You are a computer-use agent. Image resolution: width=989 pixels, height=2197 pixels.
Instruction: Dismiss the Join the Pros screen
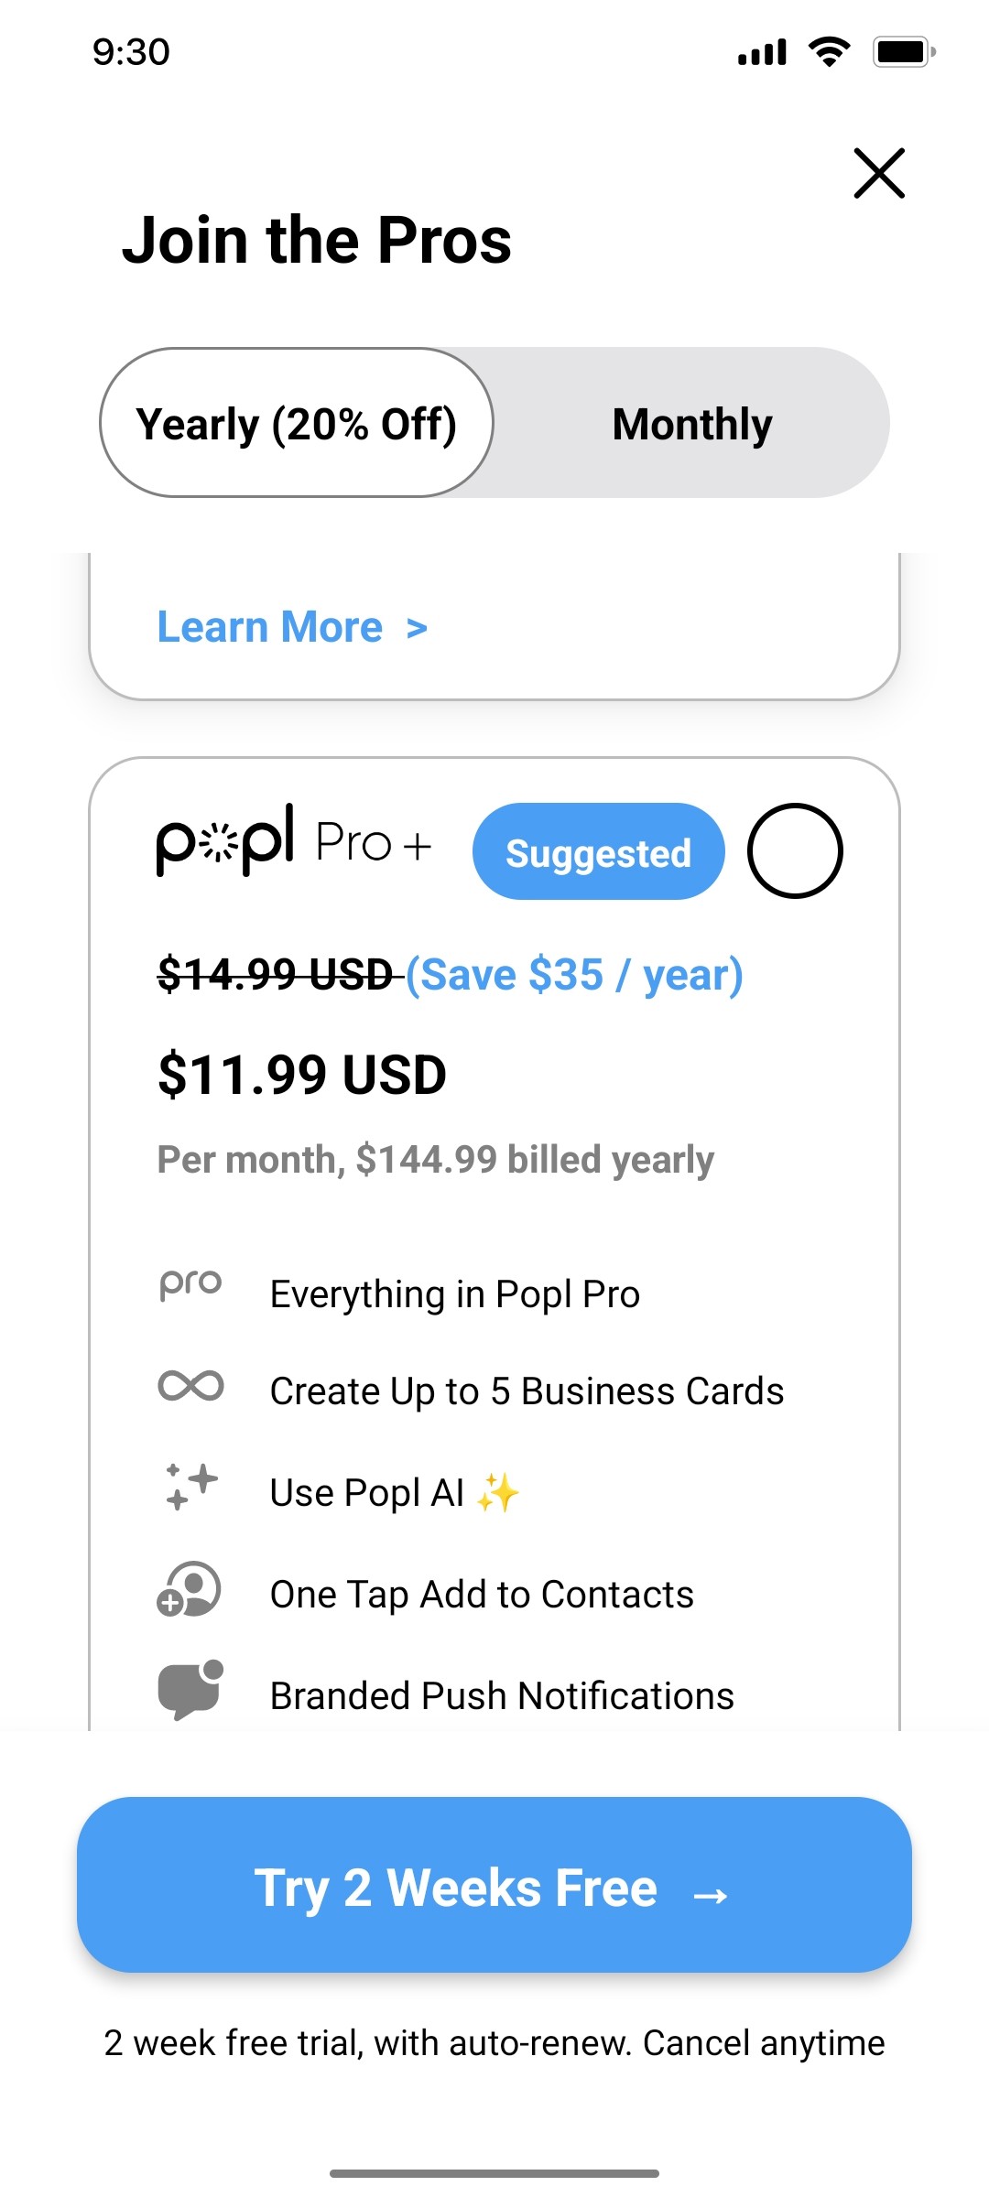878,173
